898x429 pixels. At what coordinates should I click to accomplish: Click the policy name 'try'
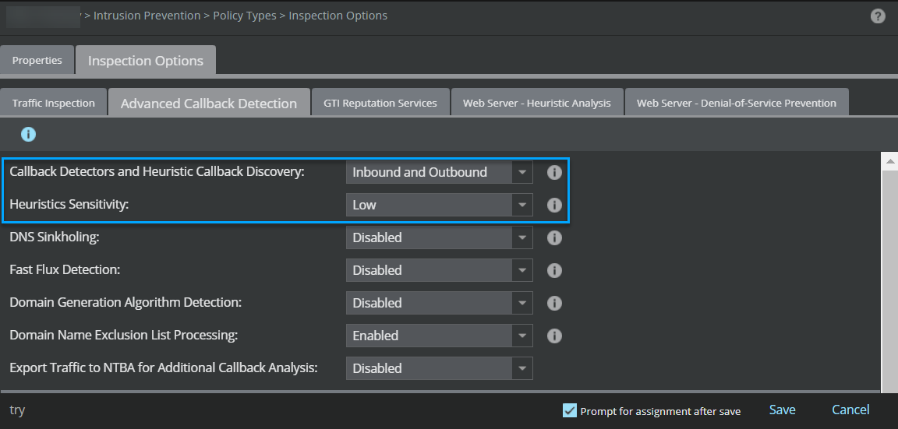point(17,410)
